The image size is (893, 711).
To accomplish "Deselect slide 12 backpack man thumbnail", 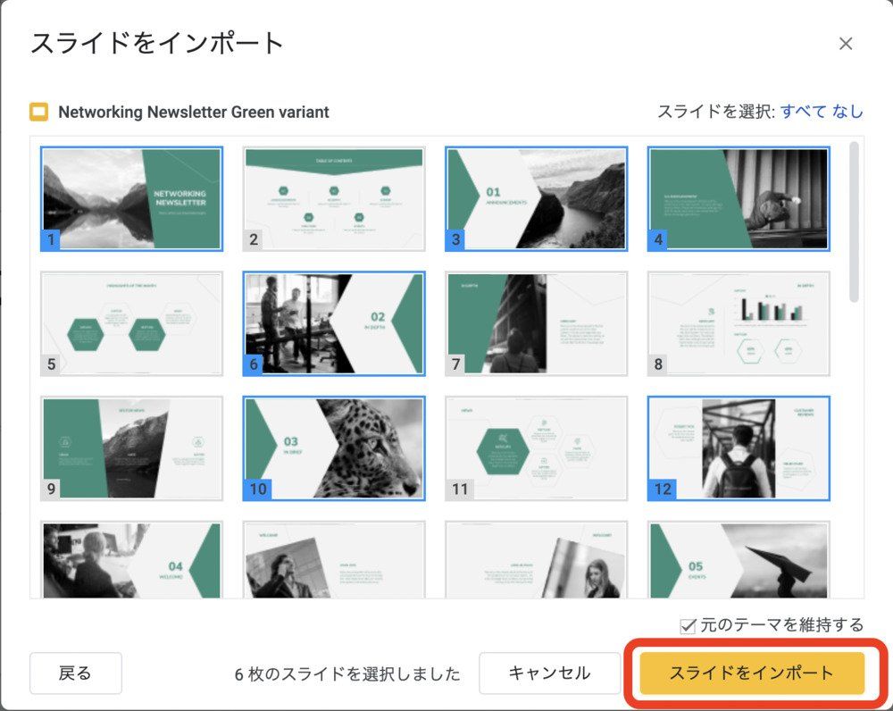I will (x=739, y=448).
